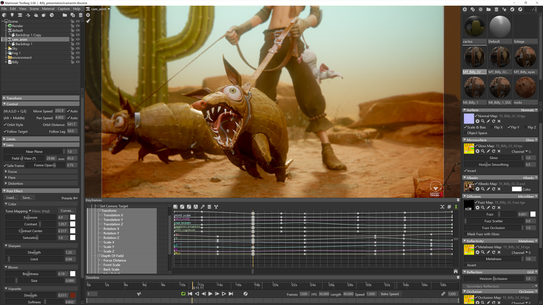
Task: Uncheck Orbit Style checkbox
Action: pyautogui.click(x=5, y=125)
